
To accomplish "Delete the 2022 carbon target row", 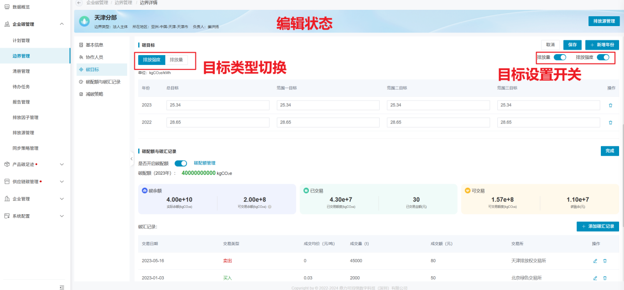I will click(610, 123).
